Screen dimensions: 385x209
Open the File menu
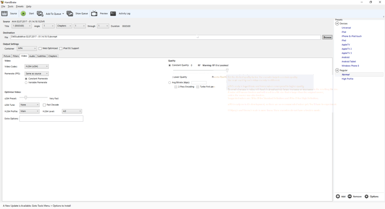coord(3,6)
